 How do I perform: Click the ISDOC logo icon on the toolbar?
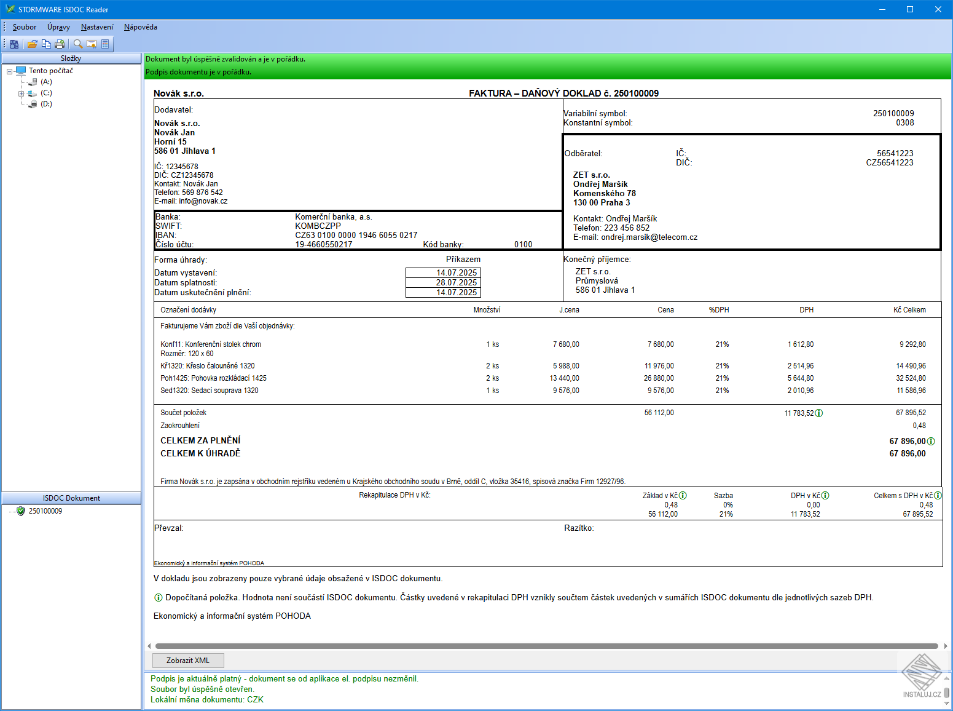14,44
